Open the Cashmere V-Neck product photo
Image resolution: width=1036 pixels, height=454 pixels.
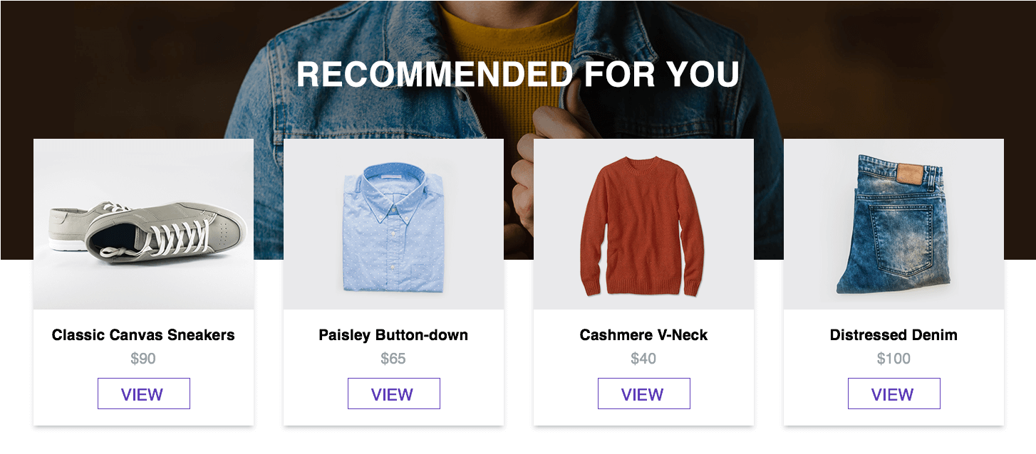(x=643, y=224)
